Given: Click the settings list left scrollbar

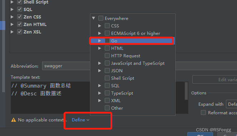Looking at the screenshot, I should point(4,46).
